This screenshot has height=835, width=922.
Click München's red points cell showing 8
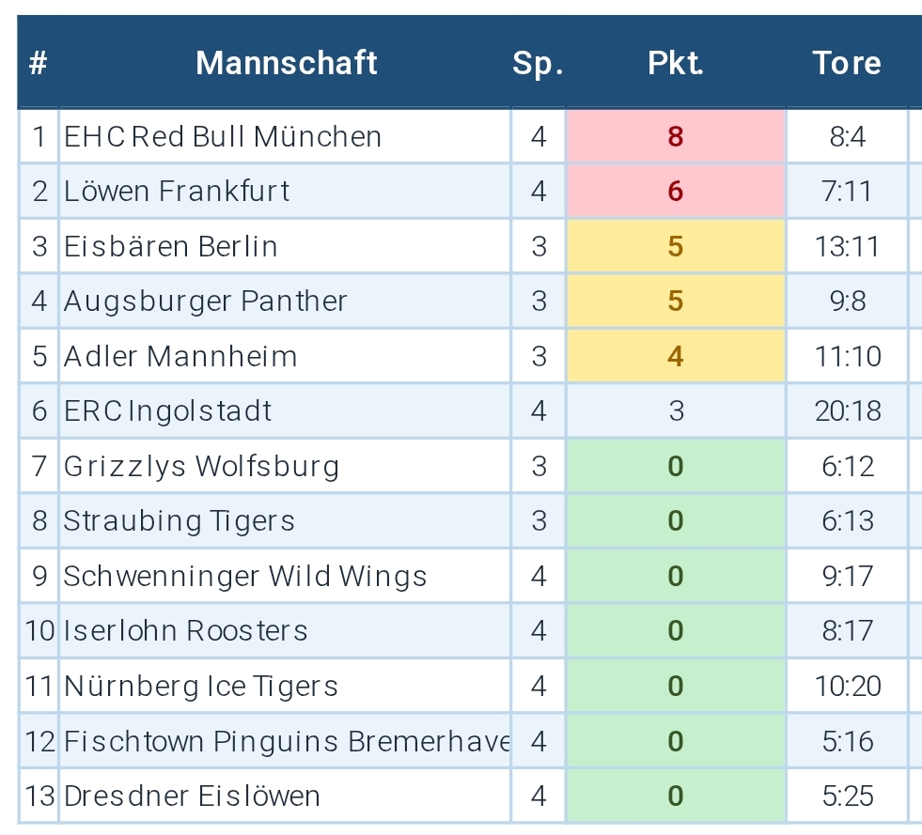point(675,137)
